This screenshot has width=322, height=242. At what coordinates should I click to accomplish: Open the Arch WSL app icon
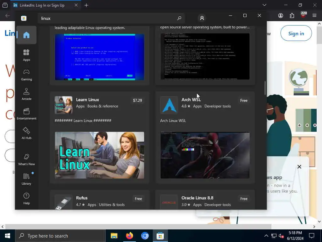tap(169, 105)
